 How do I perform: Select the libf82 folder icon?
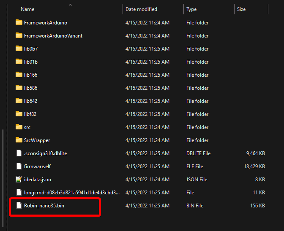(x=19, y=114)
